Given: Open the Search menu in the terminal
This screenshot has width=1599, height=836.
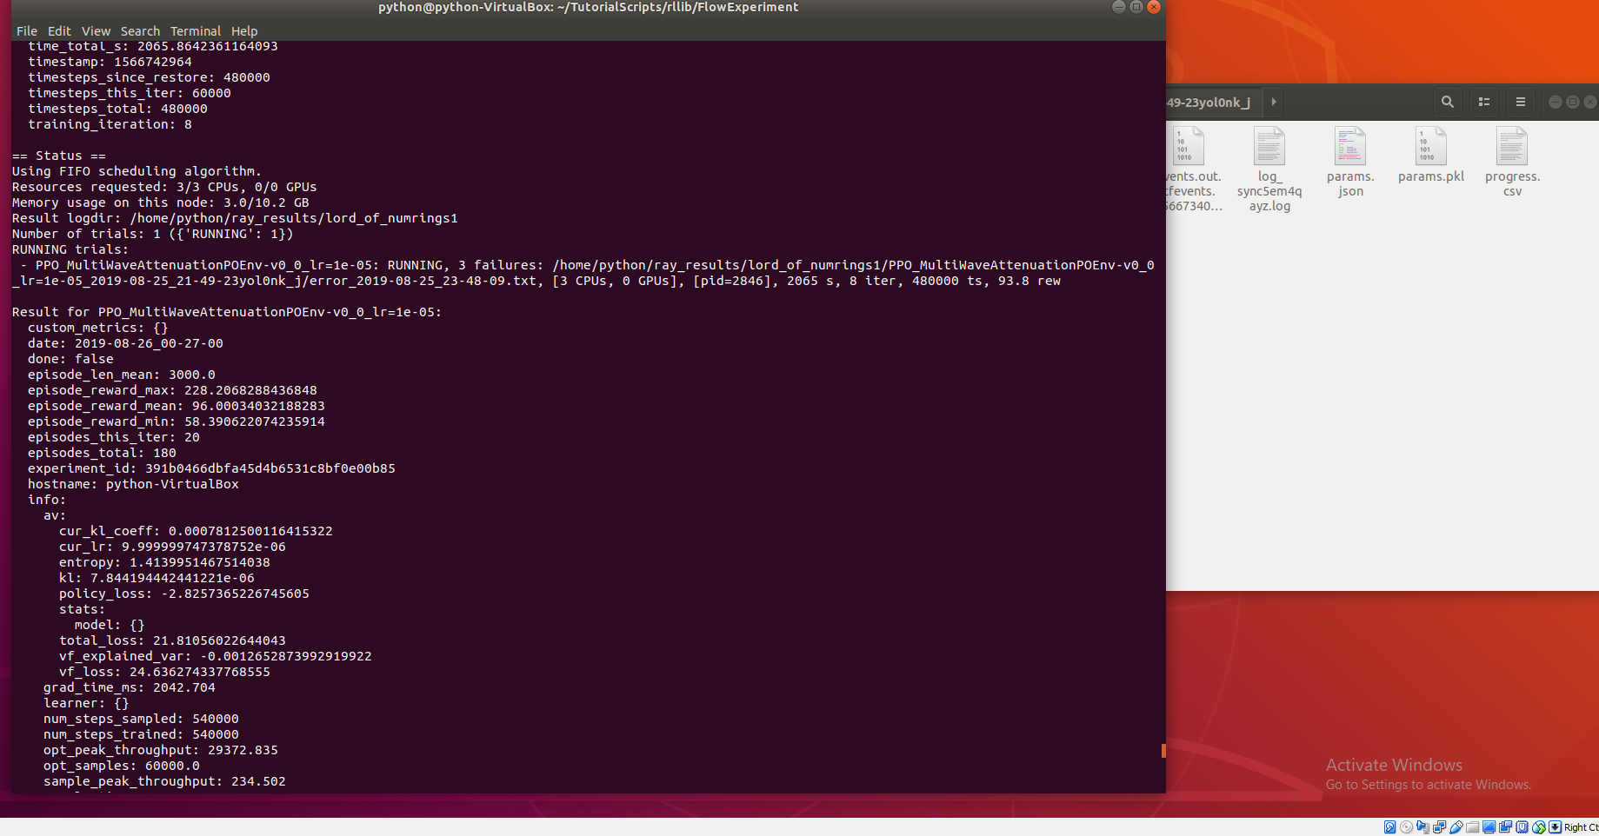Looking at the screenshot, I should tap(140, 30).
